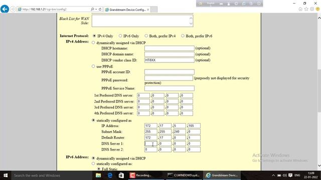Click 3rd Preferred DNS server last octet
The width and height of the screenshot is (321, 180).
[187, 107]
